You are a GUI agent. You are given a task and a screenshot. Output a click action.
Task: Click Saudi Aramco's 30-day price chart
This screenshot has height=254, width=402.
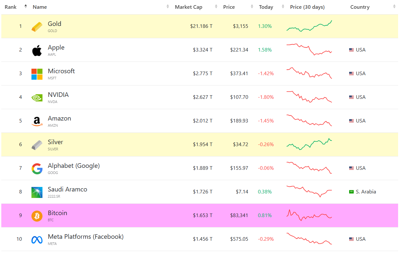pyautogui.click(x=309, y=191)
